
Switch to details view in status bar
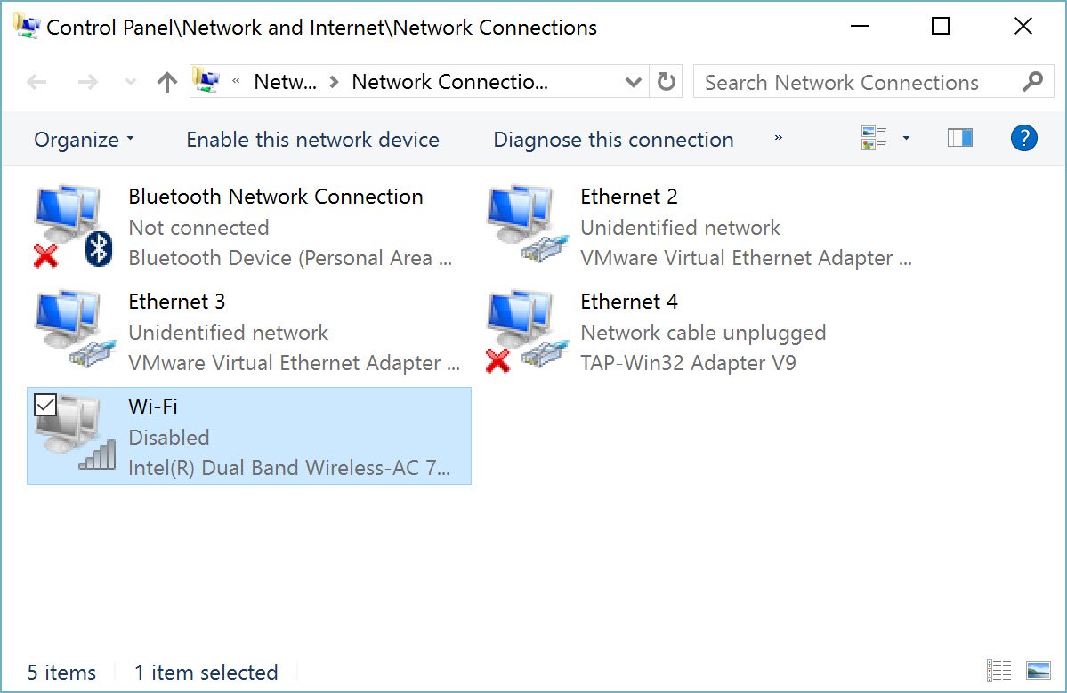tap(998, 671)
